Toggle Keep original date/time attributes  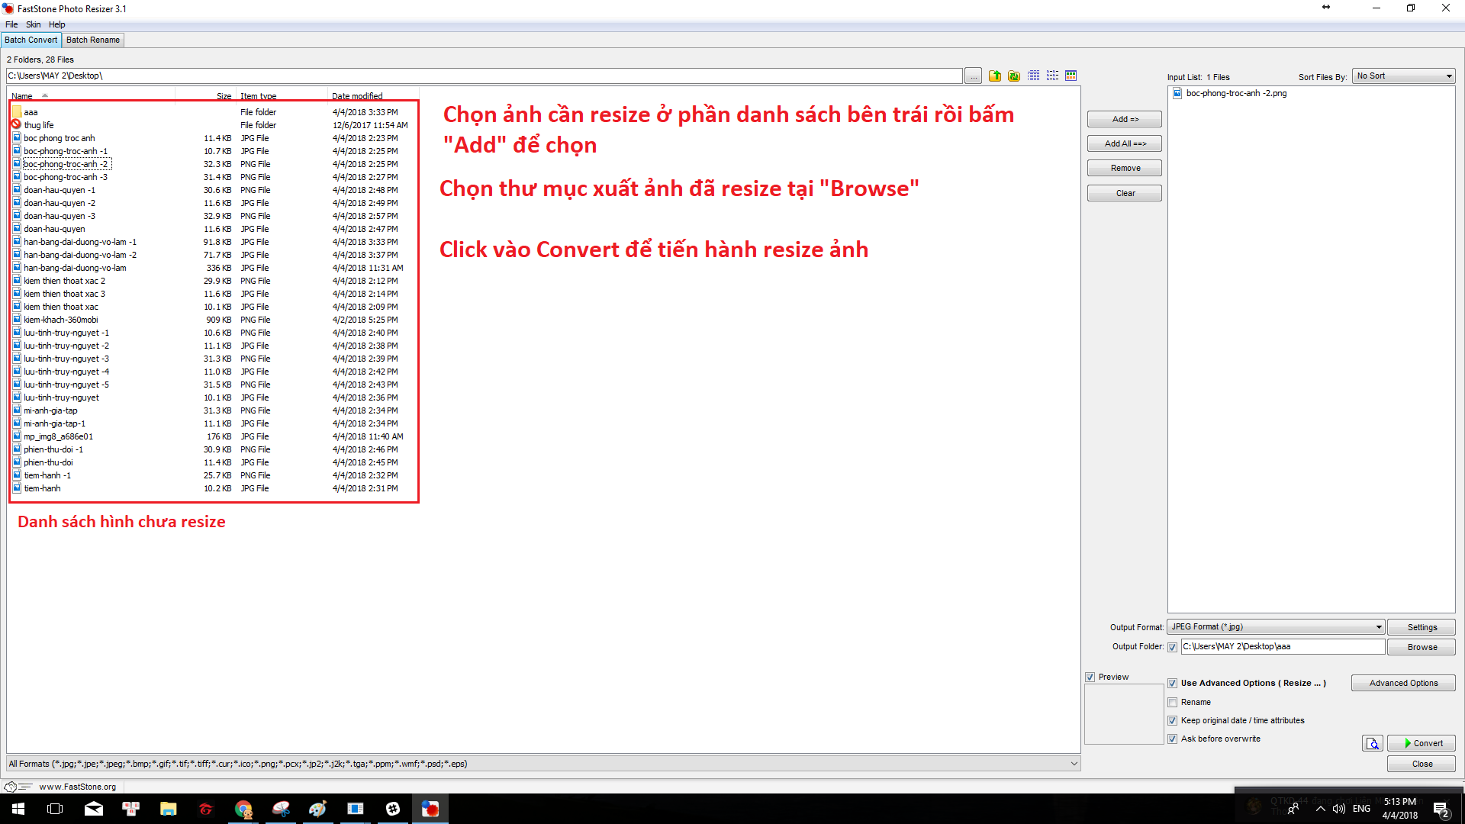pos(1173,721)
